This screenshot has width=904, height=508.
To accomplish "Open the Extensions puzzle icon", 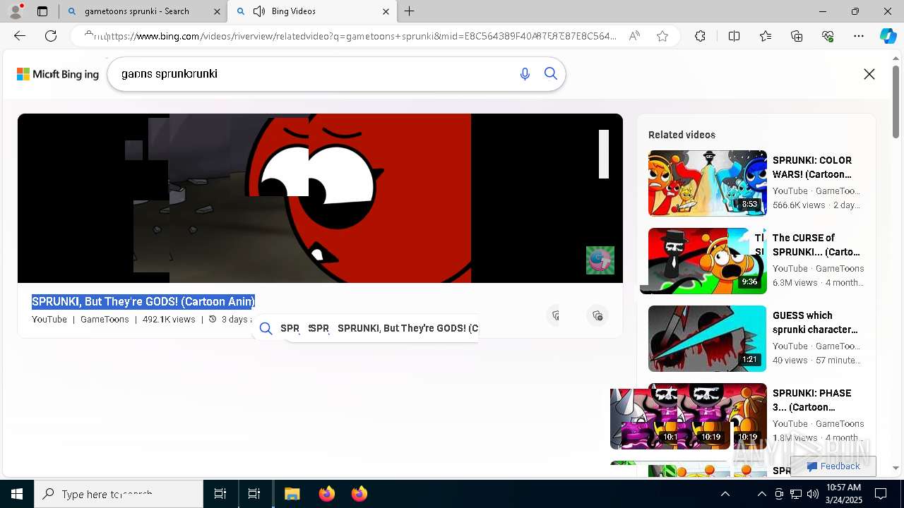I will click(700, 36).
